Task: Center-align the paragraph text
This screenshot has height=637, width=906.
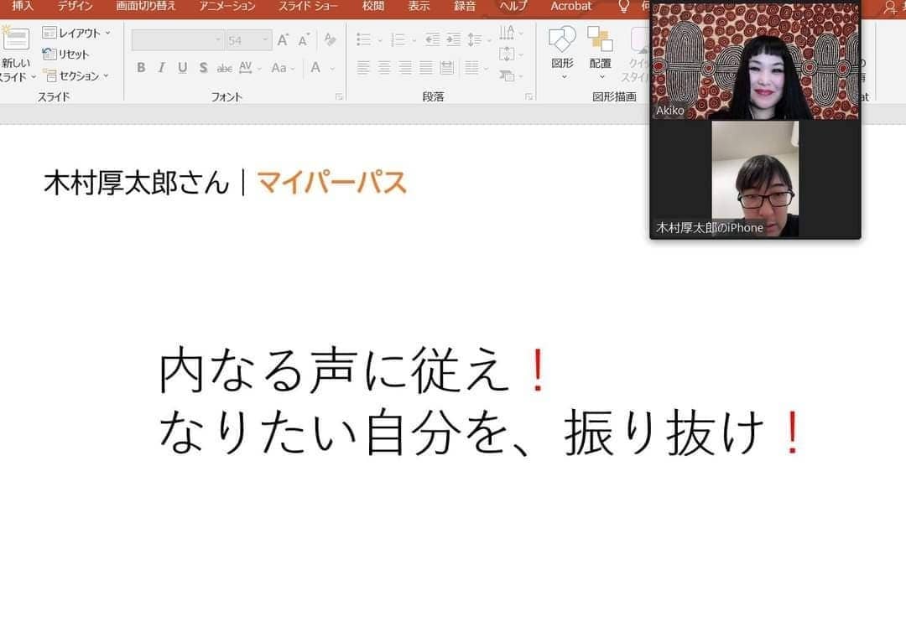Action: pyautogui.click(x=384, y=68)
